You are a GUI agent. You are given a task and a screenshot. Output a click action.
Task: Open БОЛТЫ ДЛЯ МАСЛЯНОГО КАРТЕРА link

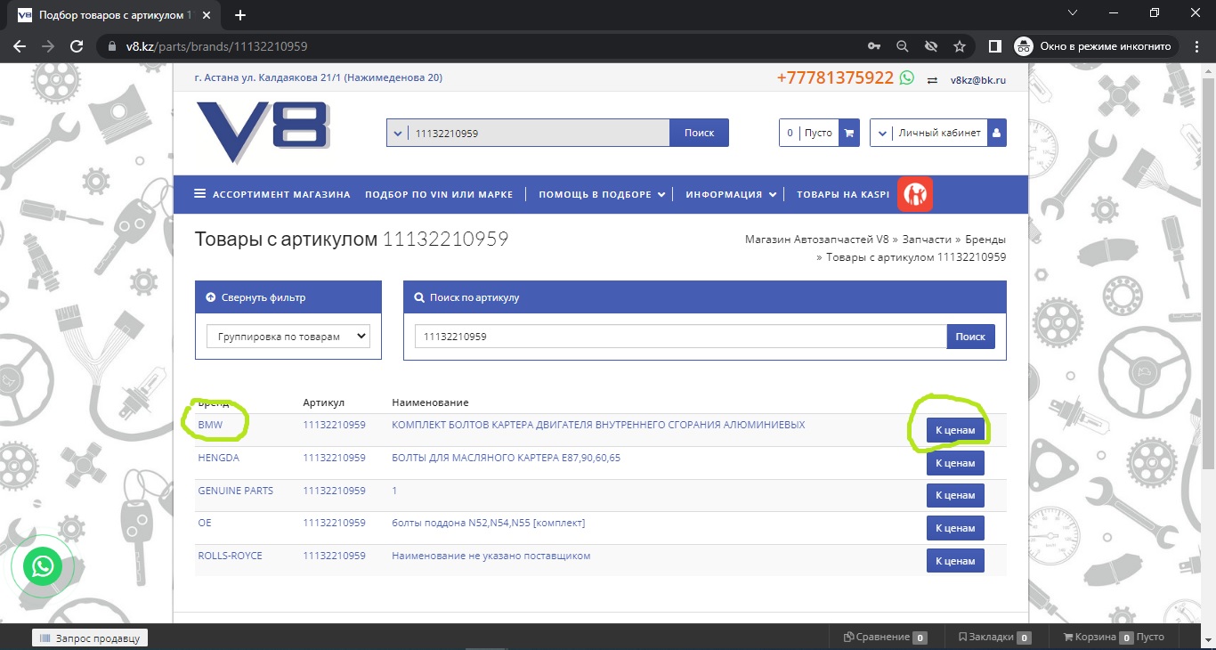(506, 458)
